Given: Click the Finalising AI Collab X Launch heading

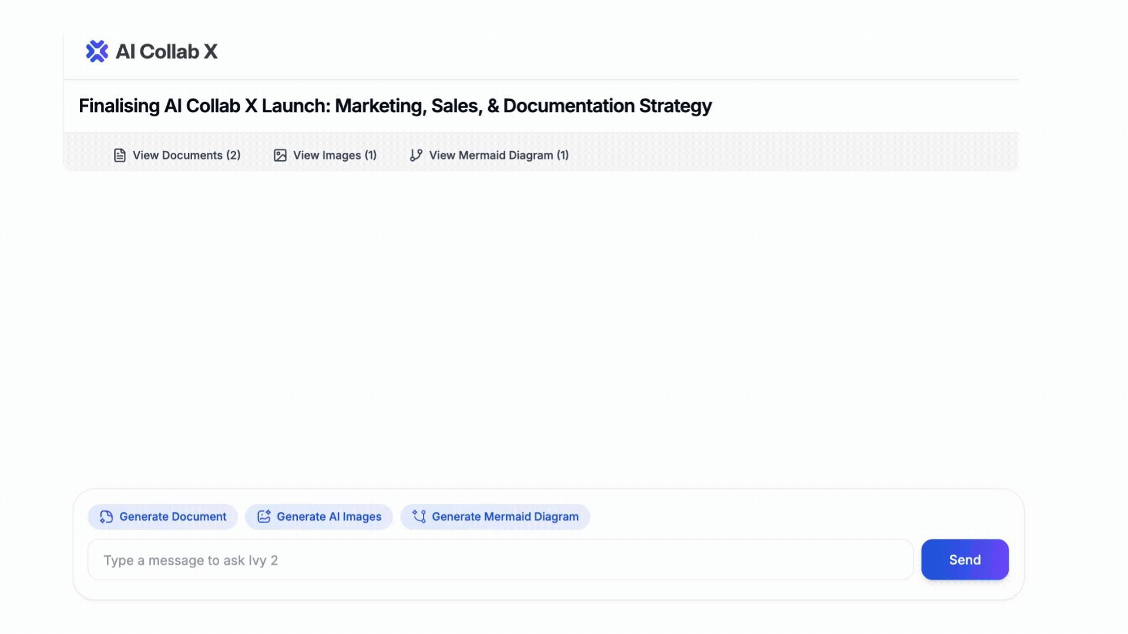Looking at the screenshot, I should point(395,106).
